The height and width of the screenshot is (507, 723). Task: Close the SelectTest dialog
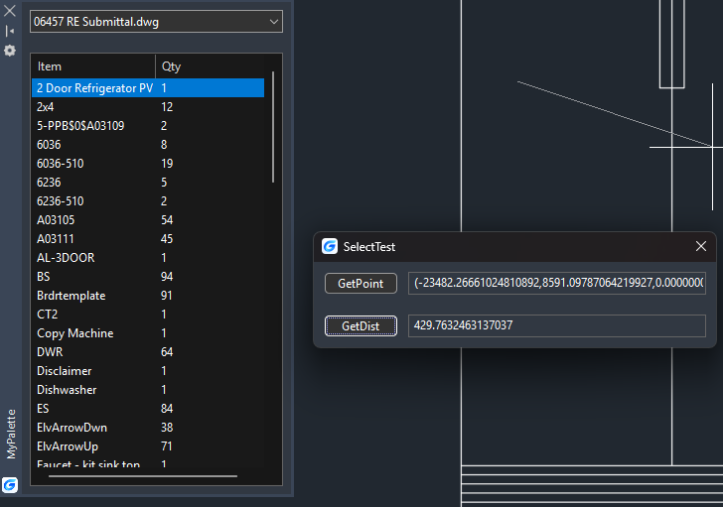[x=701, y=246]
